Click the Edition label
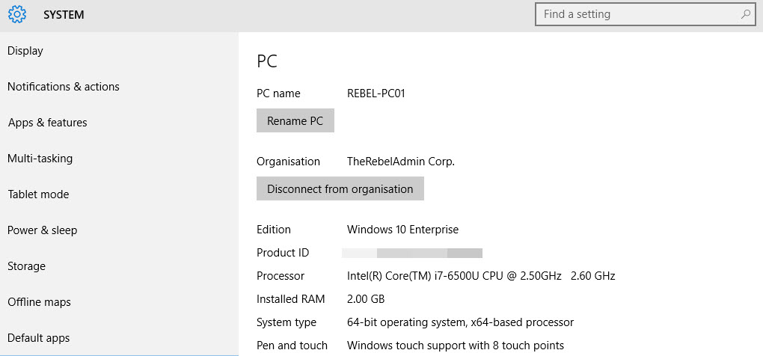The image size is (763, 356). point(274,230)
